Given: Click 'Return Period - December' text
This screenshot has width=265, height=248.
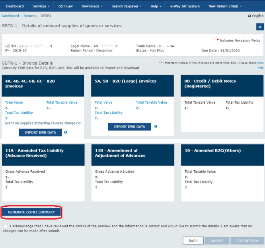Looking at the screenshot, I should 92,50.
